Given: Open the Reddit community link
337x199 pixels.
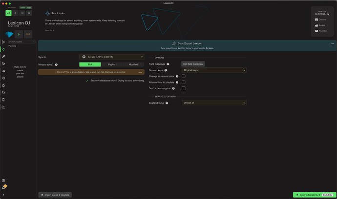Looking at the screenshot, I should [320, 25].
